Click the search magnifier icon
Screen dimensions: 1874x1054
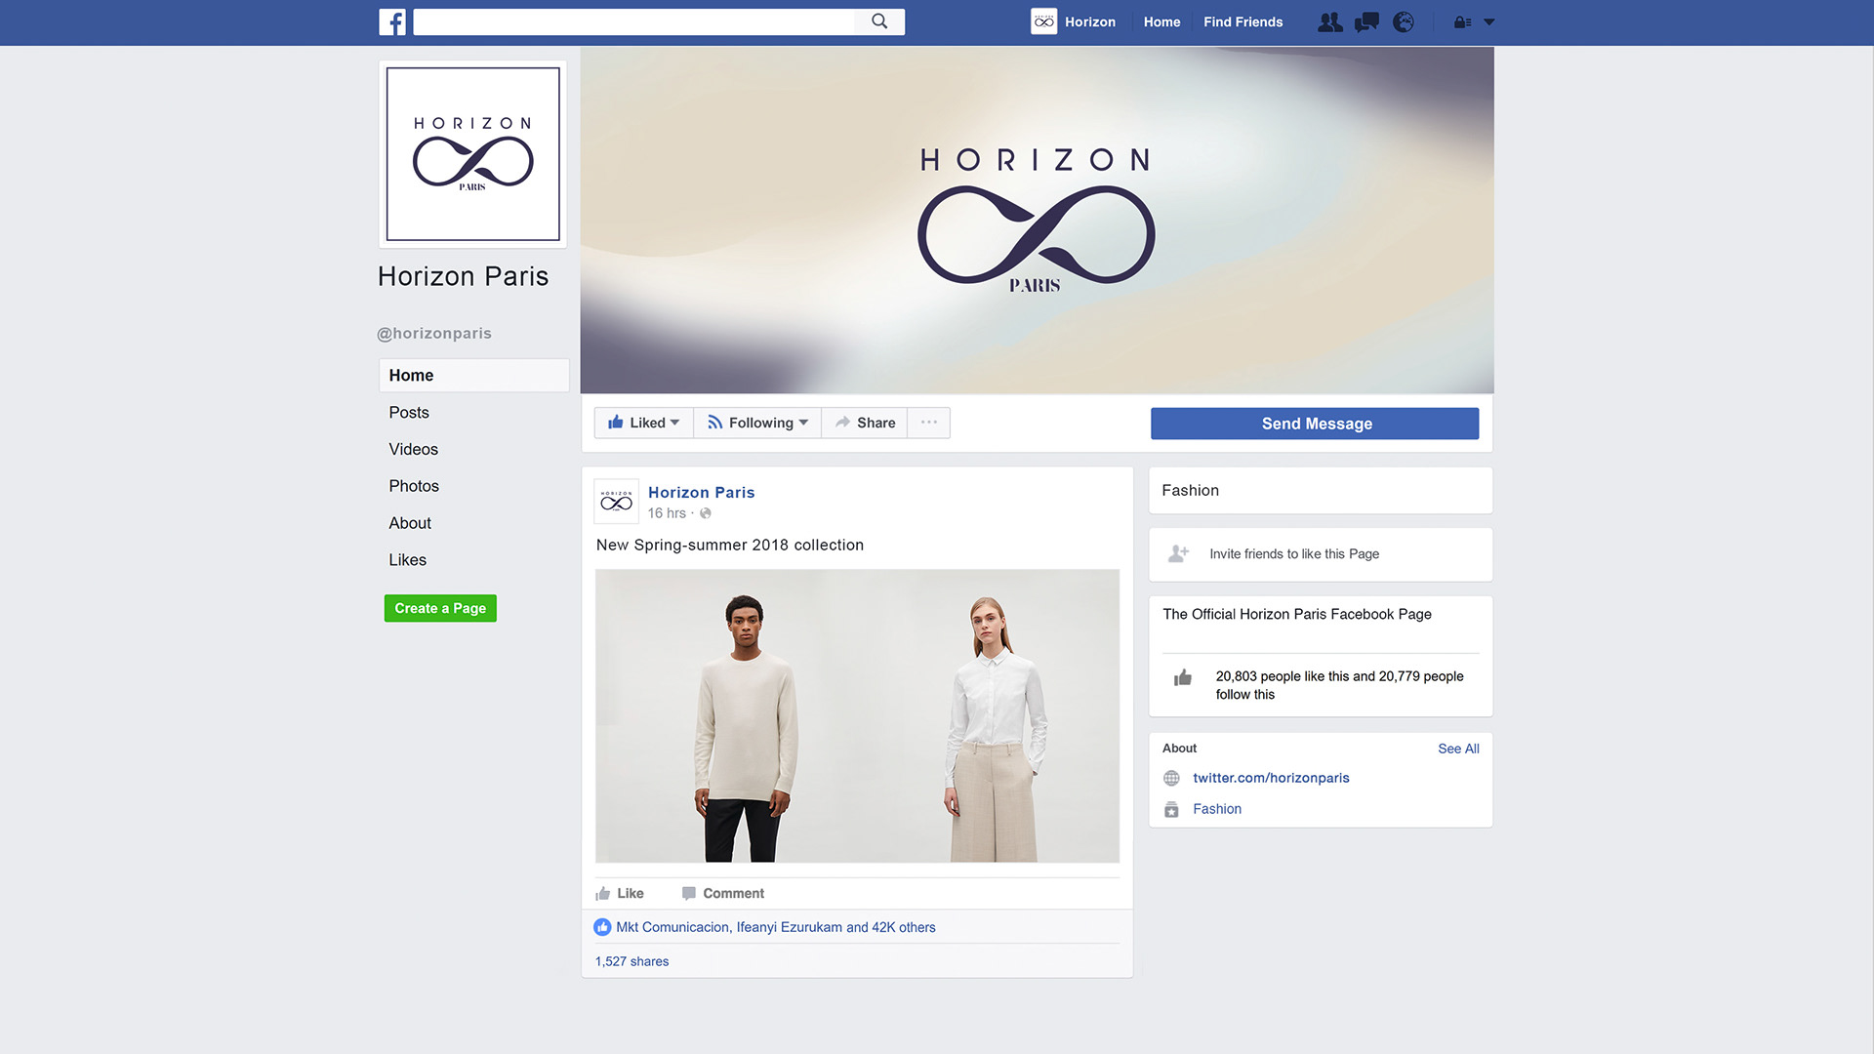click(x=879, y=21)
